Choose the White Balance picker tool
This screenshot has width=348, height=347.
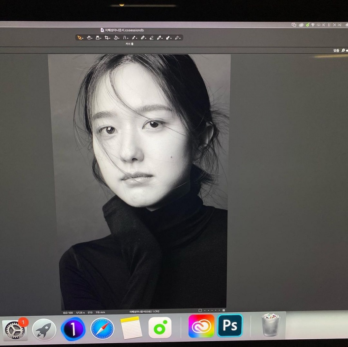pyautogui.click(x=159, y=38)
